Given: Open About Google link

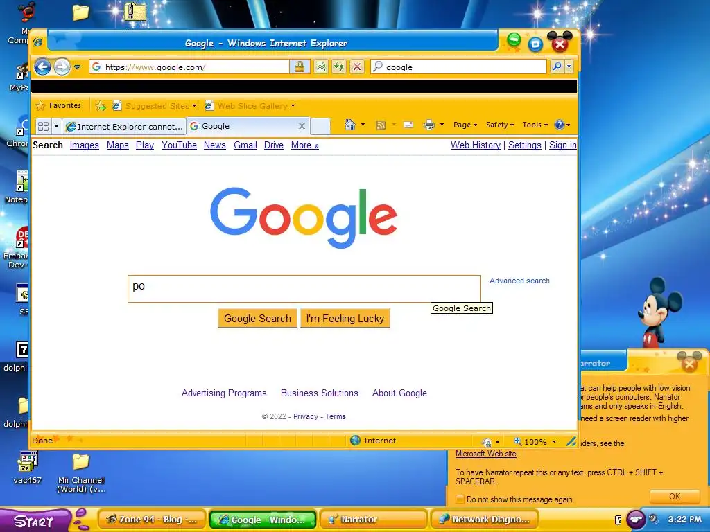Looking at the screenshot, I should [399, 393].
